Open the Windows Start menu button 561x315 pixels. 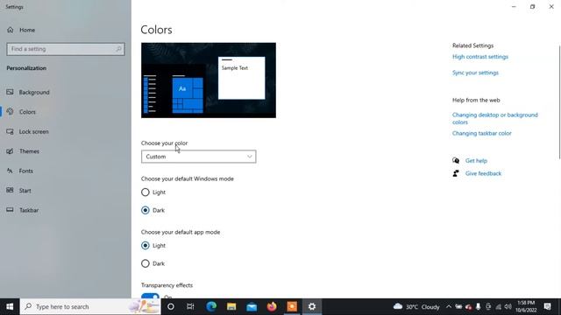coord(10,307)
